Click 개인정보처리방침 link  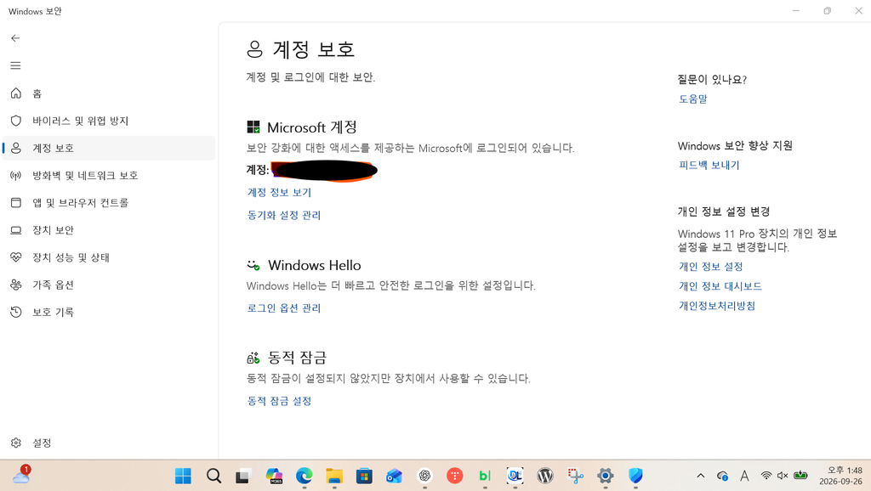(716, 306)
